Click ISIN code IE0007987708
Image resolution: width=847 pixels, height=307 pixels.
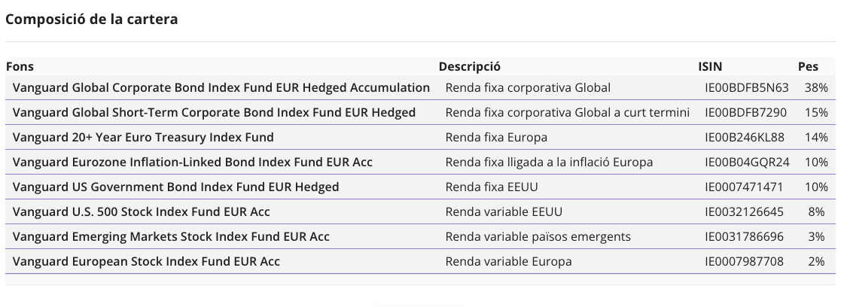pyautogui.click(x=744, y=261)
